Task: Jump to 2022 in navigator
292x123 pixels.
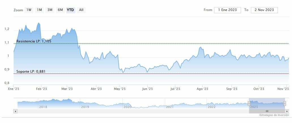Action: point(212,107)
